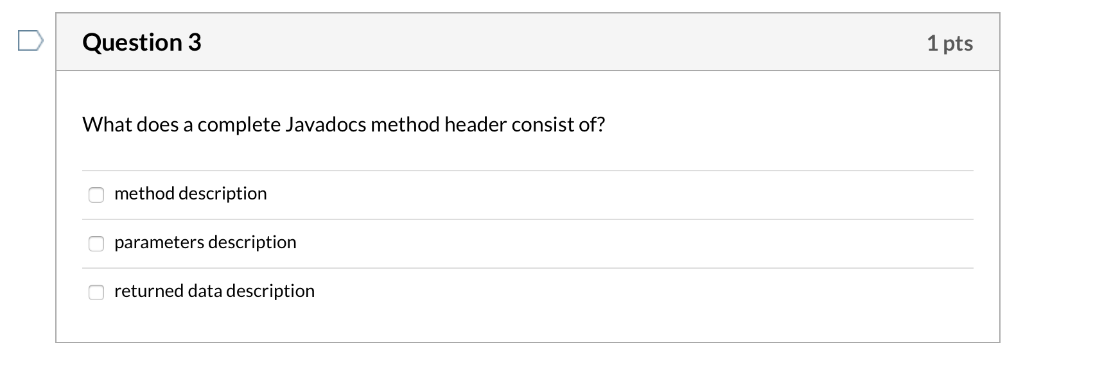Click the empty checkbox next to returned data description
Image resolution: width=1120 pixels, height=372 pixels.
tap(96, 292)
